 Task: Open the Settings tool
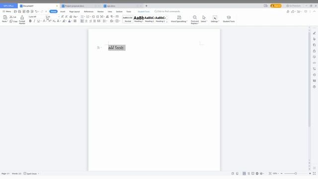[x=215, y=19]
